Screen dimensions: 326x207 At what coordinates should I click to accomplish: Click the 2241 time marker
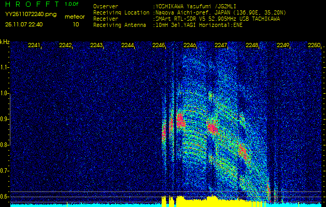[x=34, y=45]
